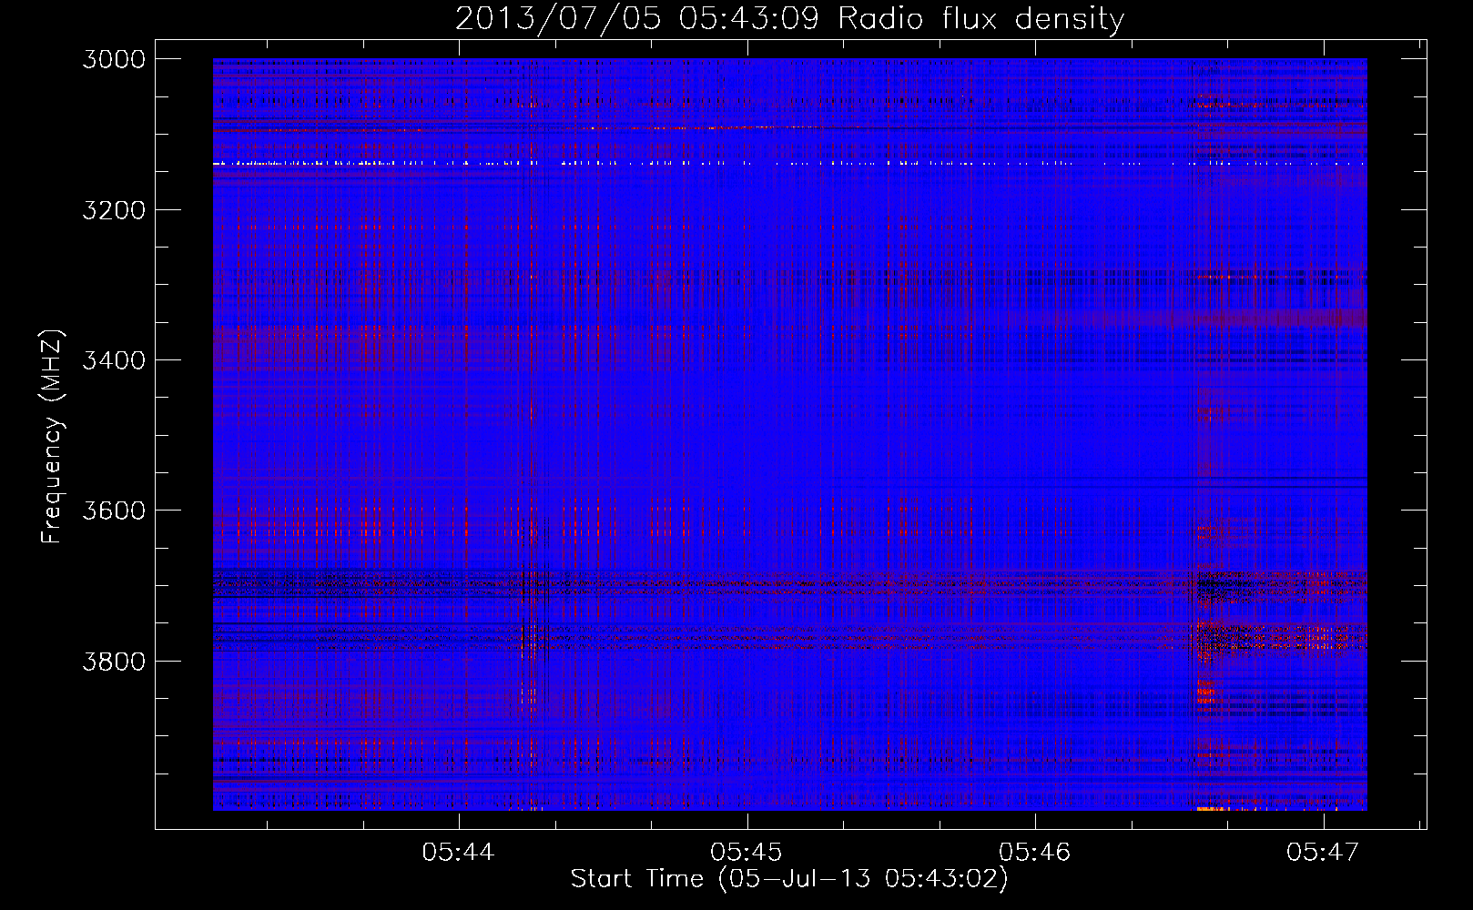
Task: Click the 'Frequency (MHZ)' y-axis title
Action: coord(52,437)
